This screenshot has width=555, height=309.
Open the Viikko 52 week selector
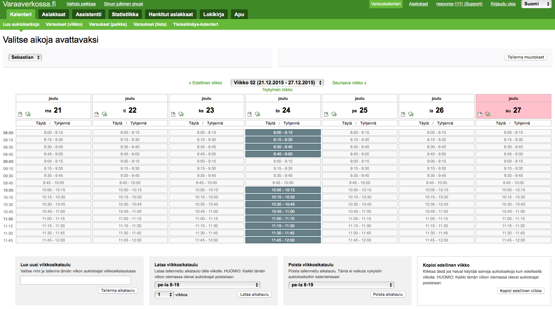277,83
